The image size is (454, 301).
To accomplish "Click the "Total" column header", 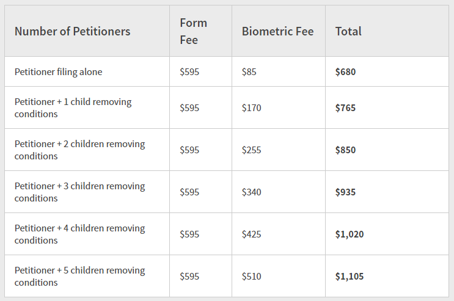I will (348, 31).
